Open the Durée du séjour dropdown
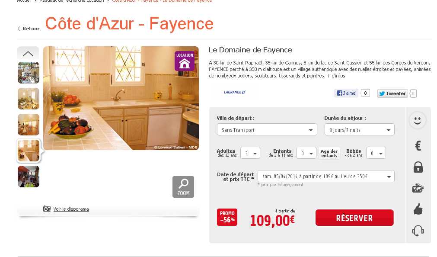Image resolution: width=437 pixels, height=257 pixels. click(x=359, y=130)
